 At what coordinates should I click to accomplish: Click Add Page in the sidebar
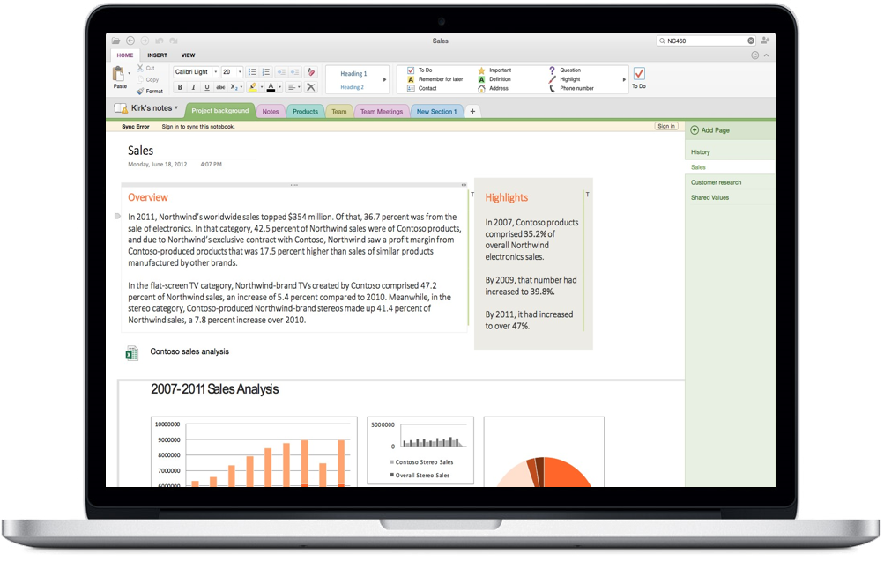(709, 130)
